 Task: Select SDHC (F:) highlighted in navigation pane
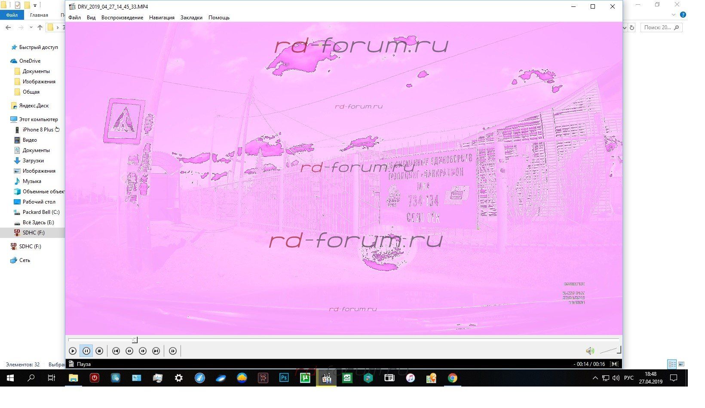pos(34,233)
